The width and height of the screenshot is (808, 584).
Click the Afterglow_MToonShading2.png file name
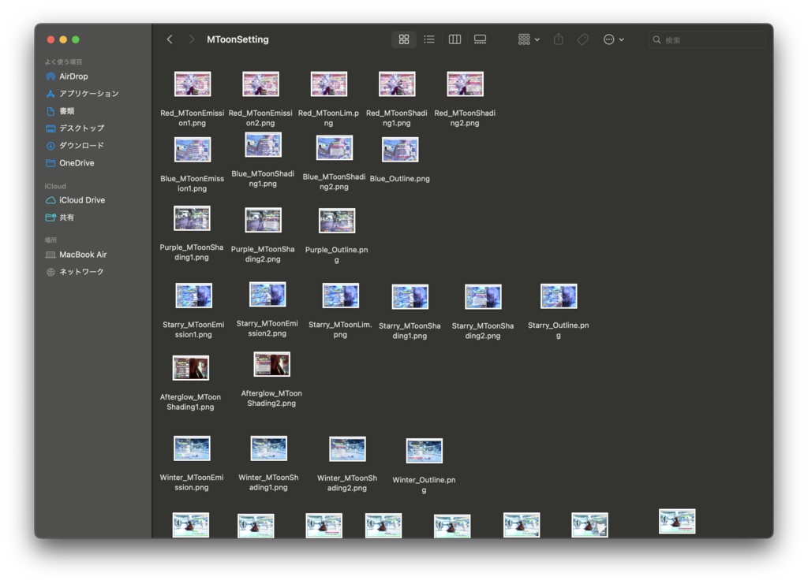pyautogui.click(x=271, y=398)
